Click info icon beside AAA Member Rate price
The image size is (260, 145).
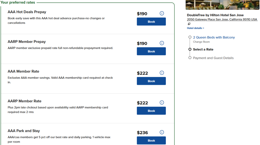[x=162, y=73]
